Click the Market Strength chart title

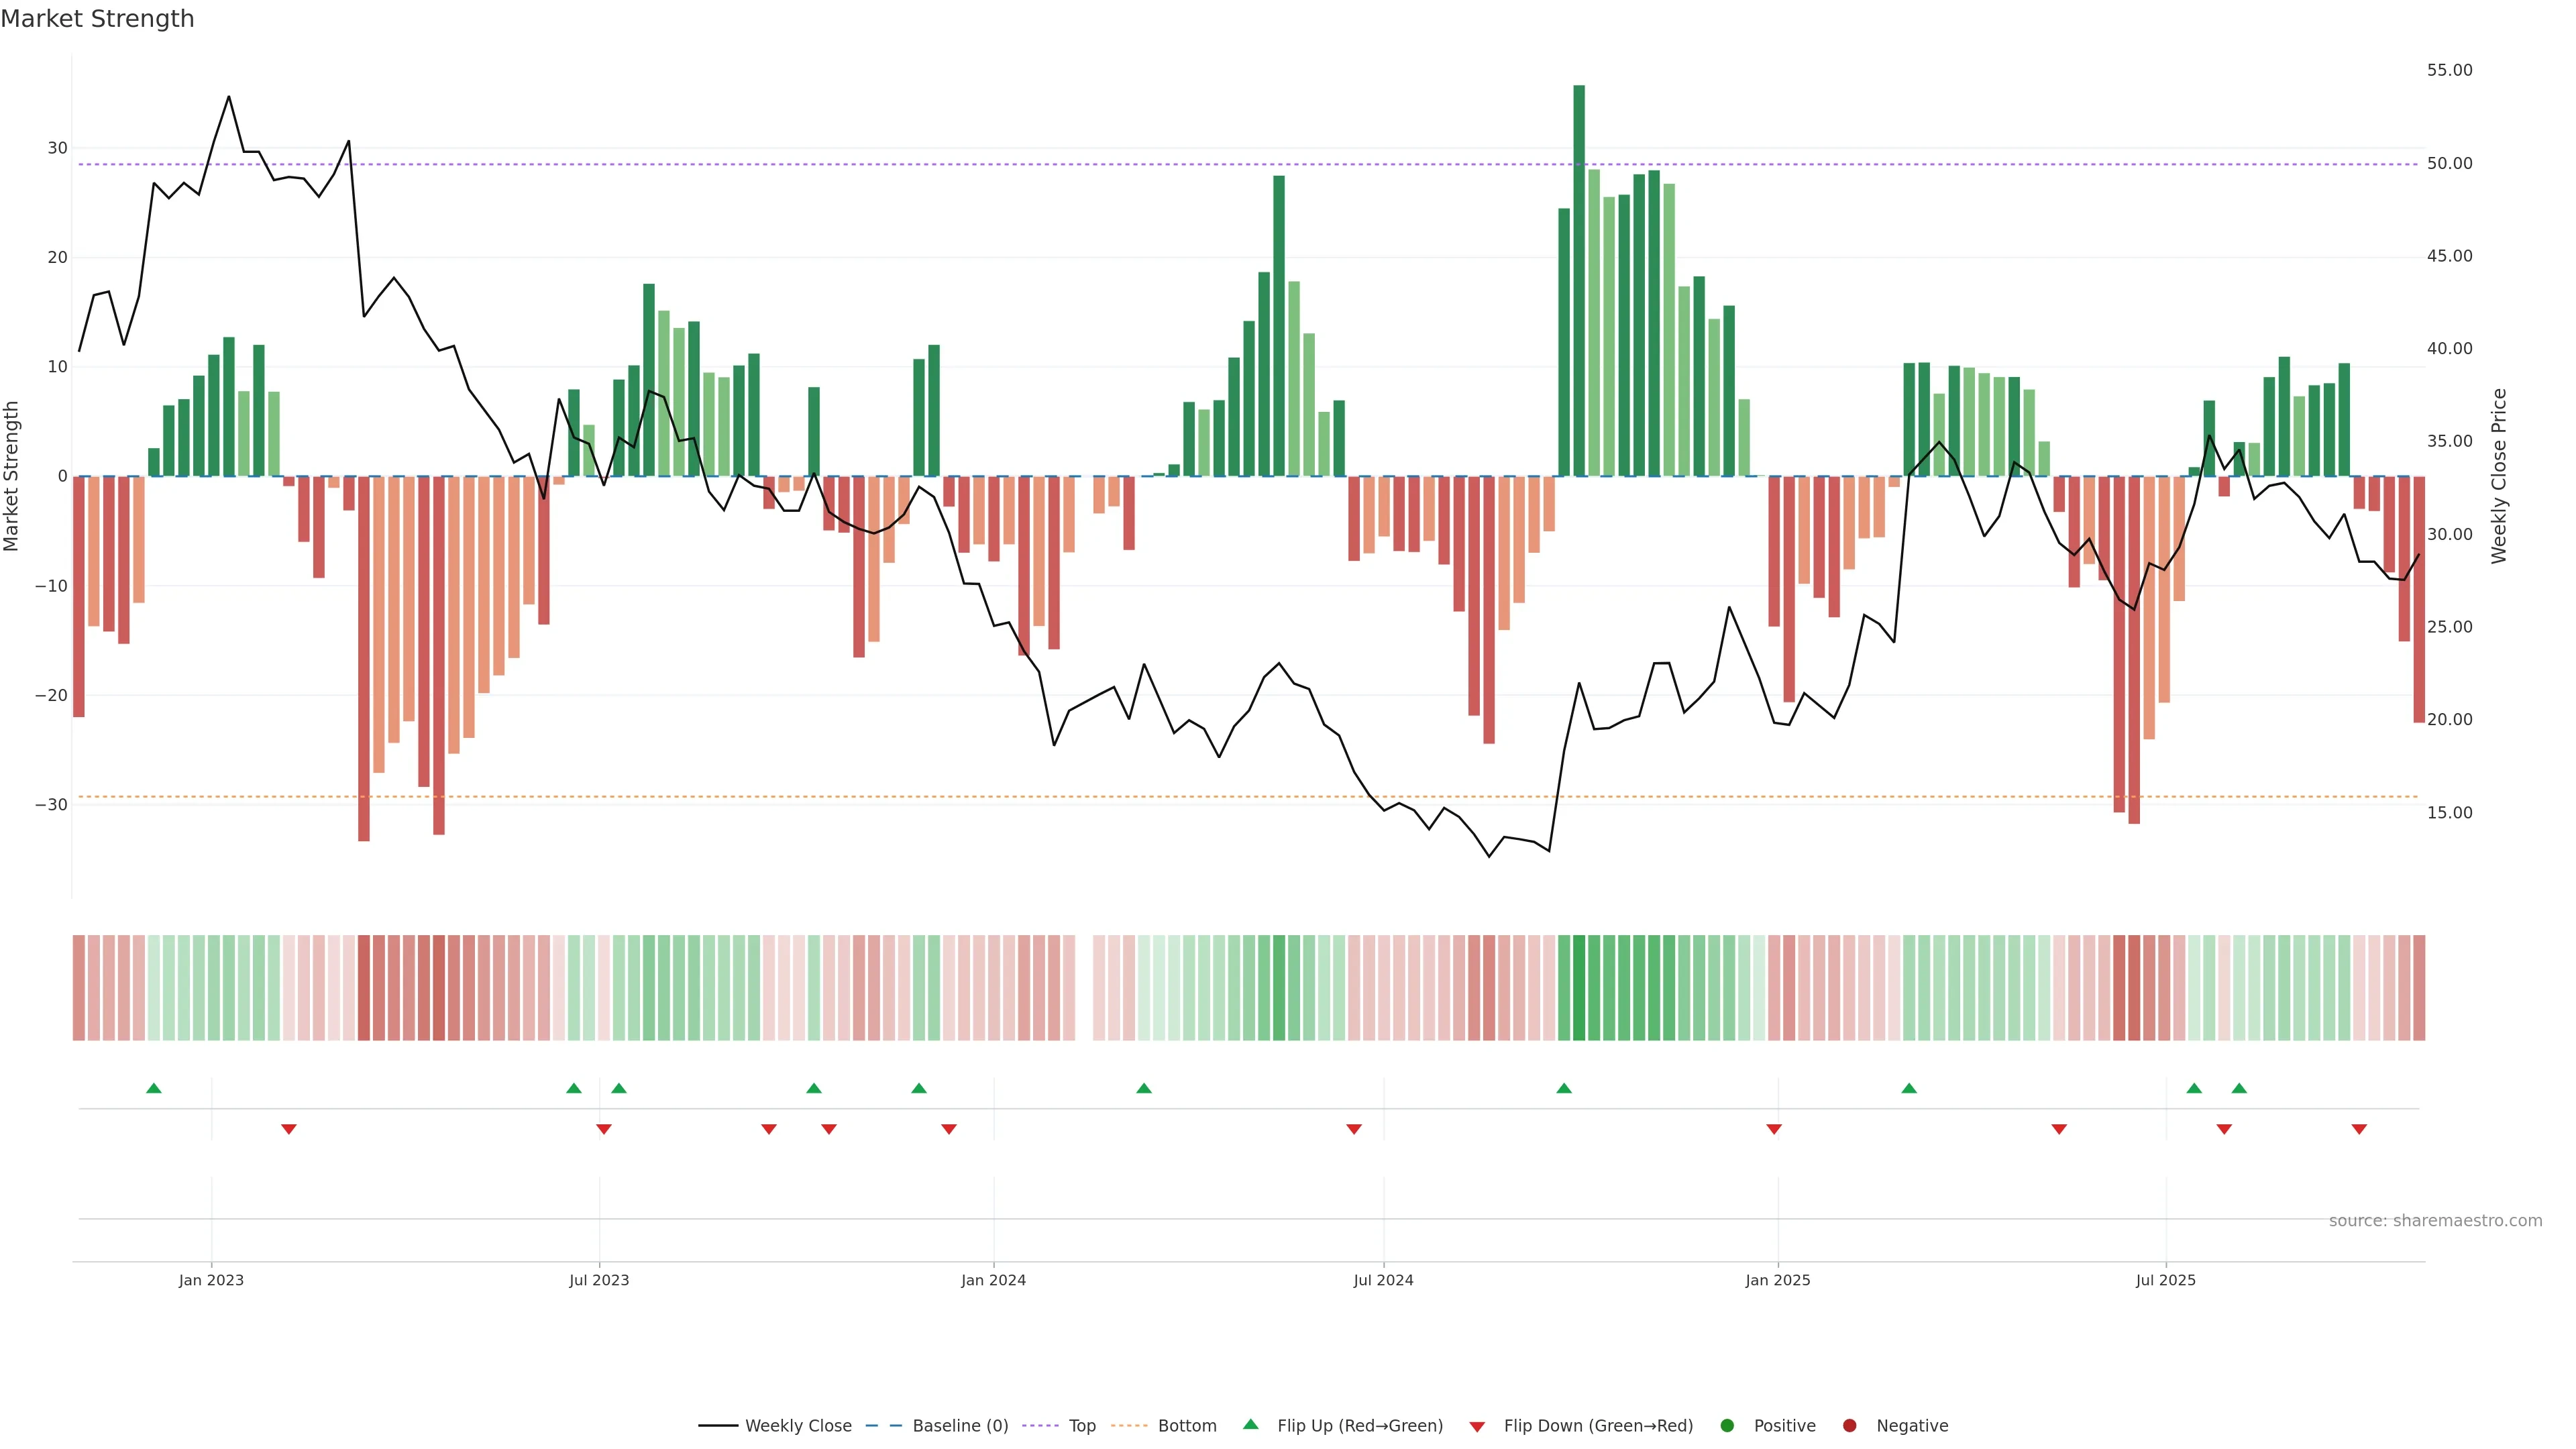(x=97, y=19)
